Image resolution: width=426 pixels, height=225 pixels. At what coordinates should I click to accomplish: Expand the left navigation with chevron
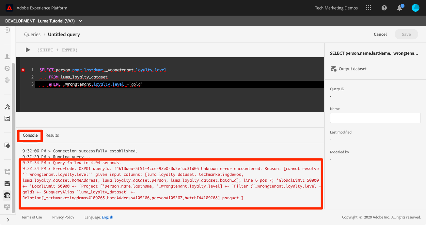[x=8, y=220]
